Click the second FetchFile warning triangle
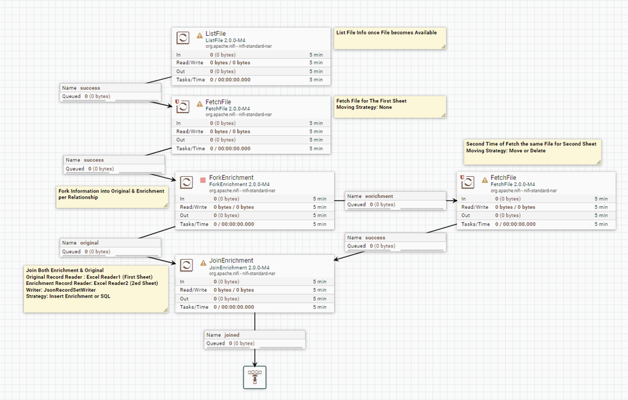 tap(485, 180)
